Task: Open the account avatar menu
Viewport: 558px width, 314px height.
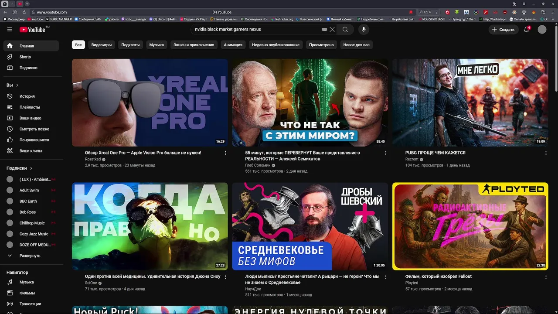Action: 542,29
